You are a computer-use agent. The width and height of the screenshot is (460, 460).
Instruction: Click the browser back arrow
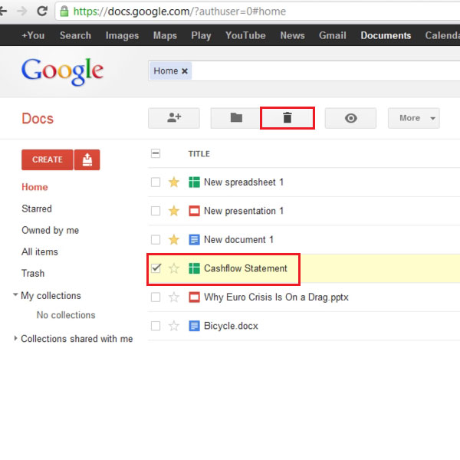click(x=3, y=11)
